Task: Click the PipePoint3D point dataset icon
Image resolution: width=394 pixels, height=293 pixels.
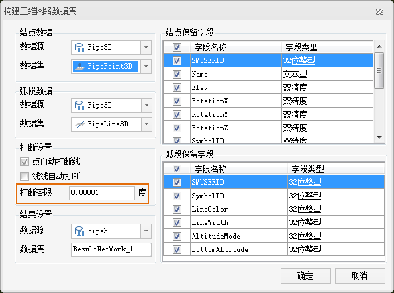Action: 80,67
